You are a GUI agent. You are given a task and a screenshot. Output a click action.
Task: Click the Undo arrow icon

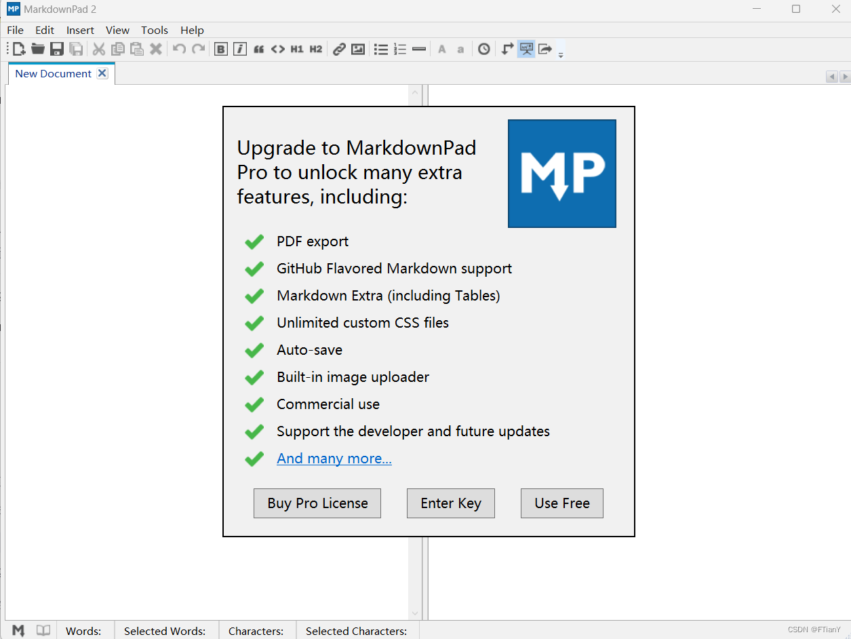click(x=179, y=49)
